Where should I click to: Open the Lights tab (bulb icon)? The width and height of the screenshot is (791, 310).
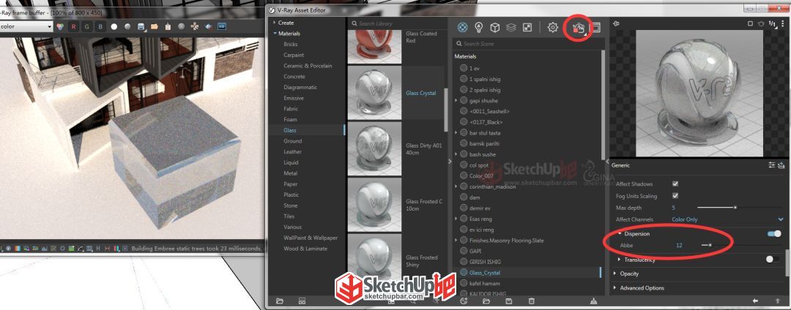click(x=479, y=28)
